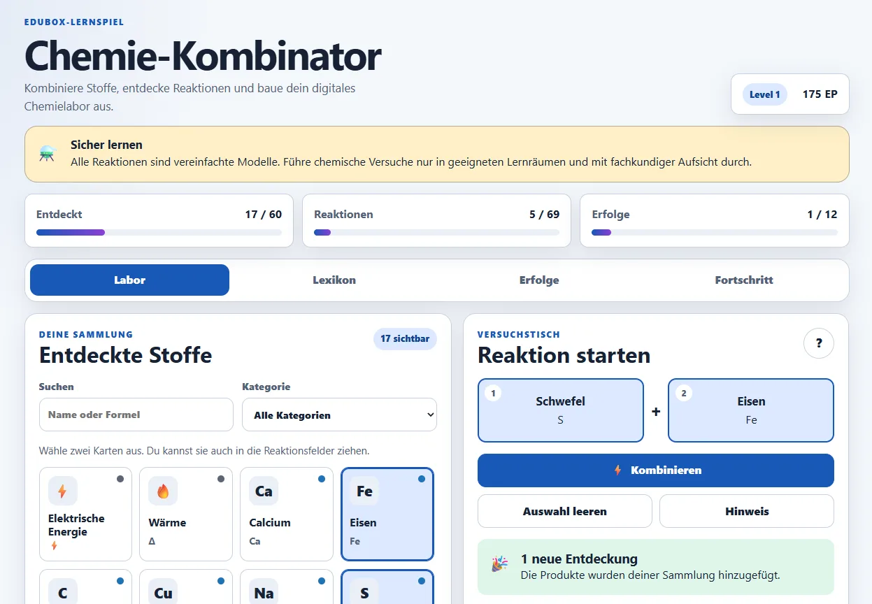Click the Reaktion starten heading

(564, 355)
